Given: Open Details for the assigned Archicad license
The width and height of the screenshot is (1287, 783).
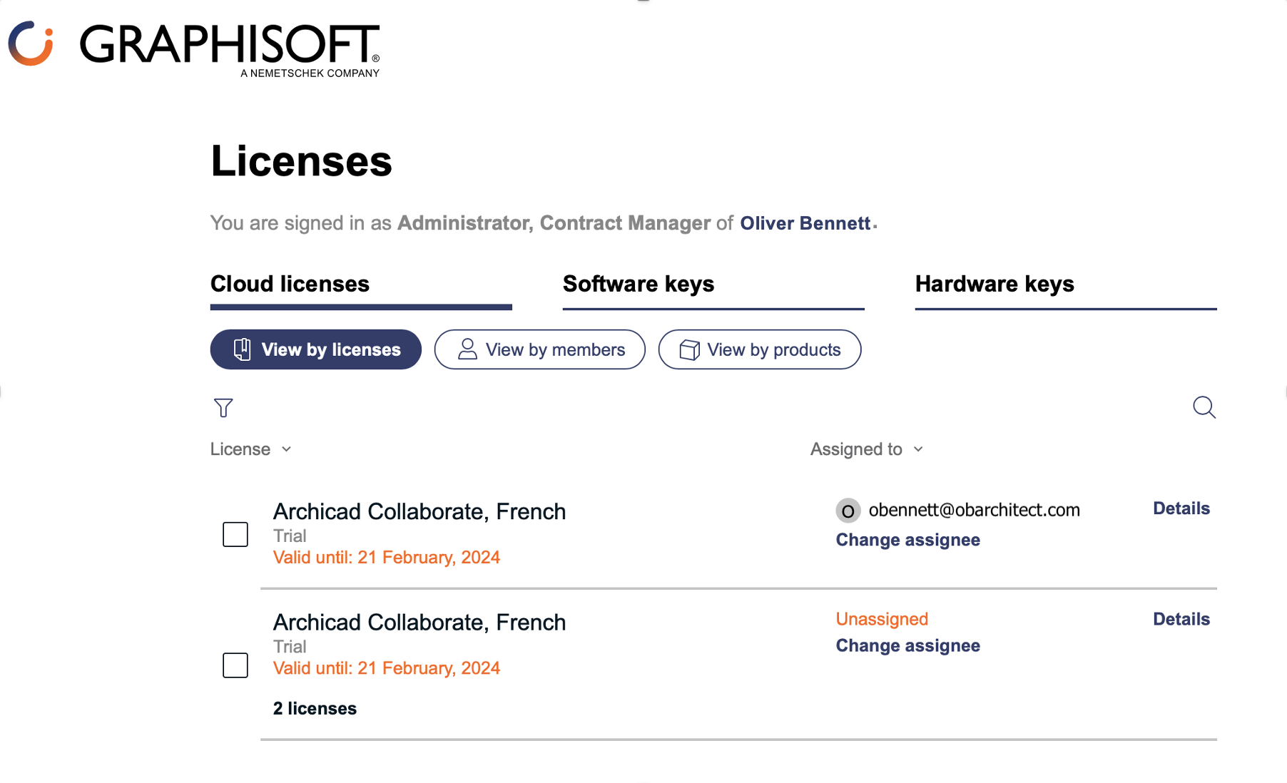Looking at the screenshot, I should click(1181, 508).
